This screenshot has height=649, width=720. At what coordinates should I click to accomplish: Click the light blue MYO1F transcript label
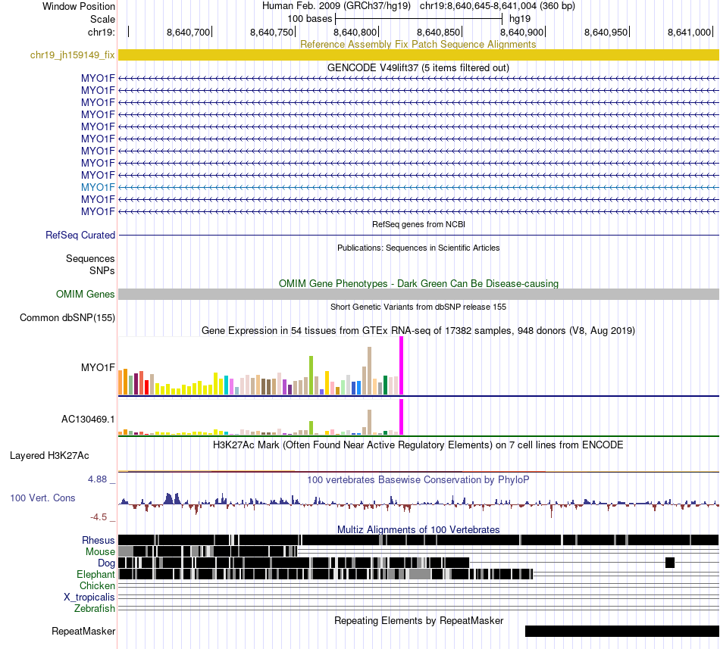pyautogui.click(x=98, y=187)
